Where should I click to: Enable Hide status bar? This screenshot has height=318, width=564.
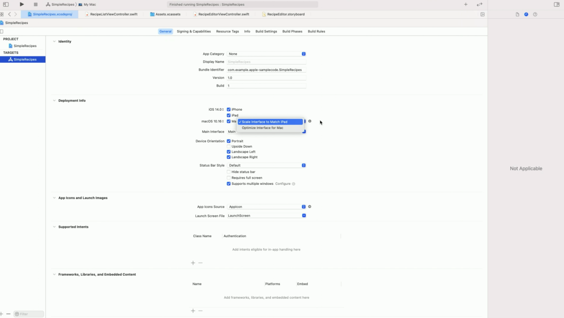point(229,172)
